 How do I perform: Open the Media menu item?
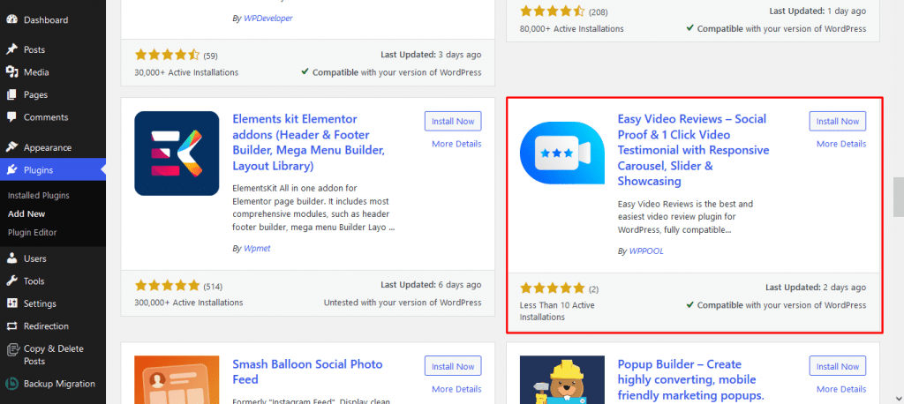click(x=35, y=72)
